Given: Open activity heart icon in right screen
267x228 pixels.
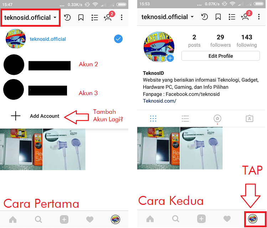Looking at the screenshot, I should point(227,219).
